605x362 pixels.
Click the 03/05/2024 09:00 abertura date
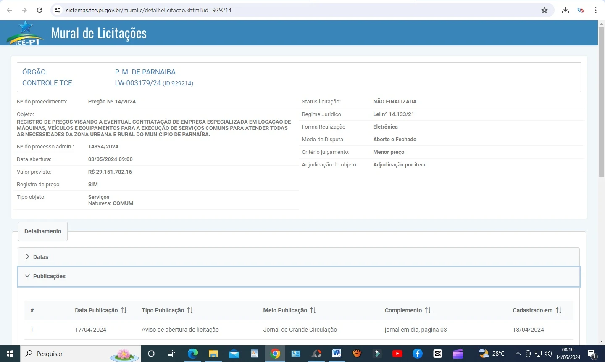(x=110, y=159)
